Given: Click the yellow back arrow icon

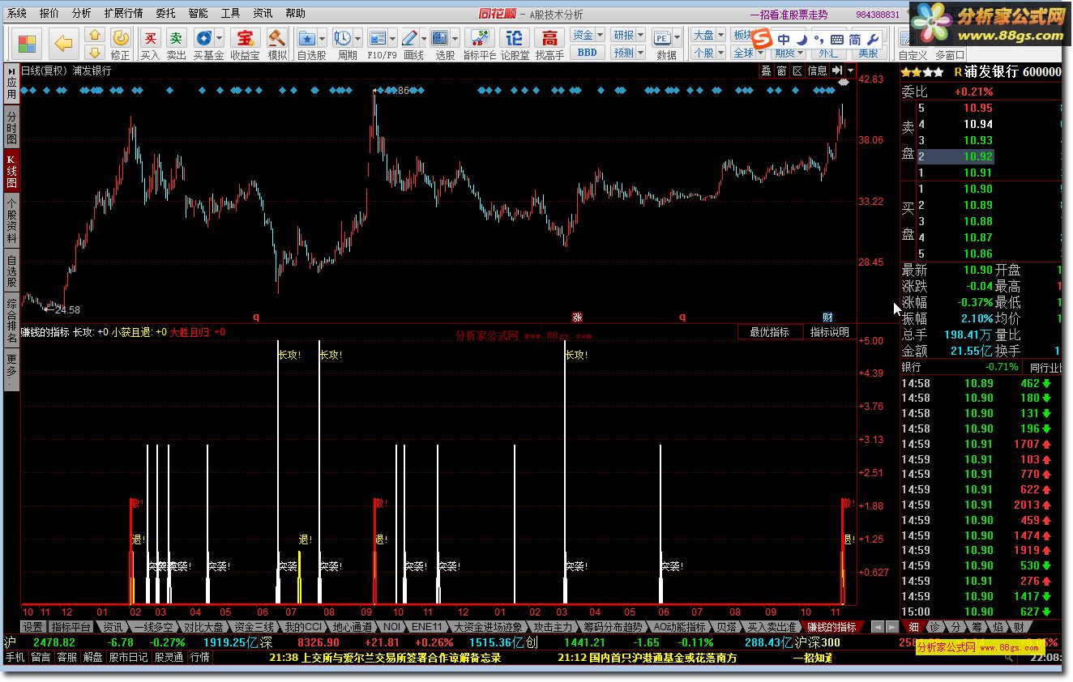Looking at the screenshot, I should coord(63,44).
